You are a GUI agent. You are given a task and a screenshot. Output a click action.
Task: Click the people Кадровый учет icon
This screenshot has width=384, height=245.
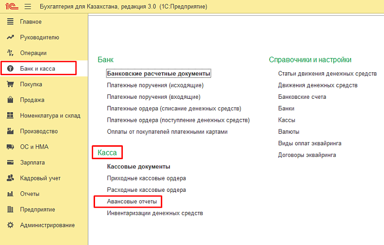click(10, 178)
